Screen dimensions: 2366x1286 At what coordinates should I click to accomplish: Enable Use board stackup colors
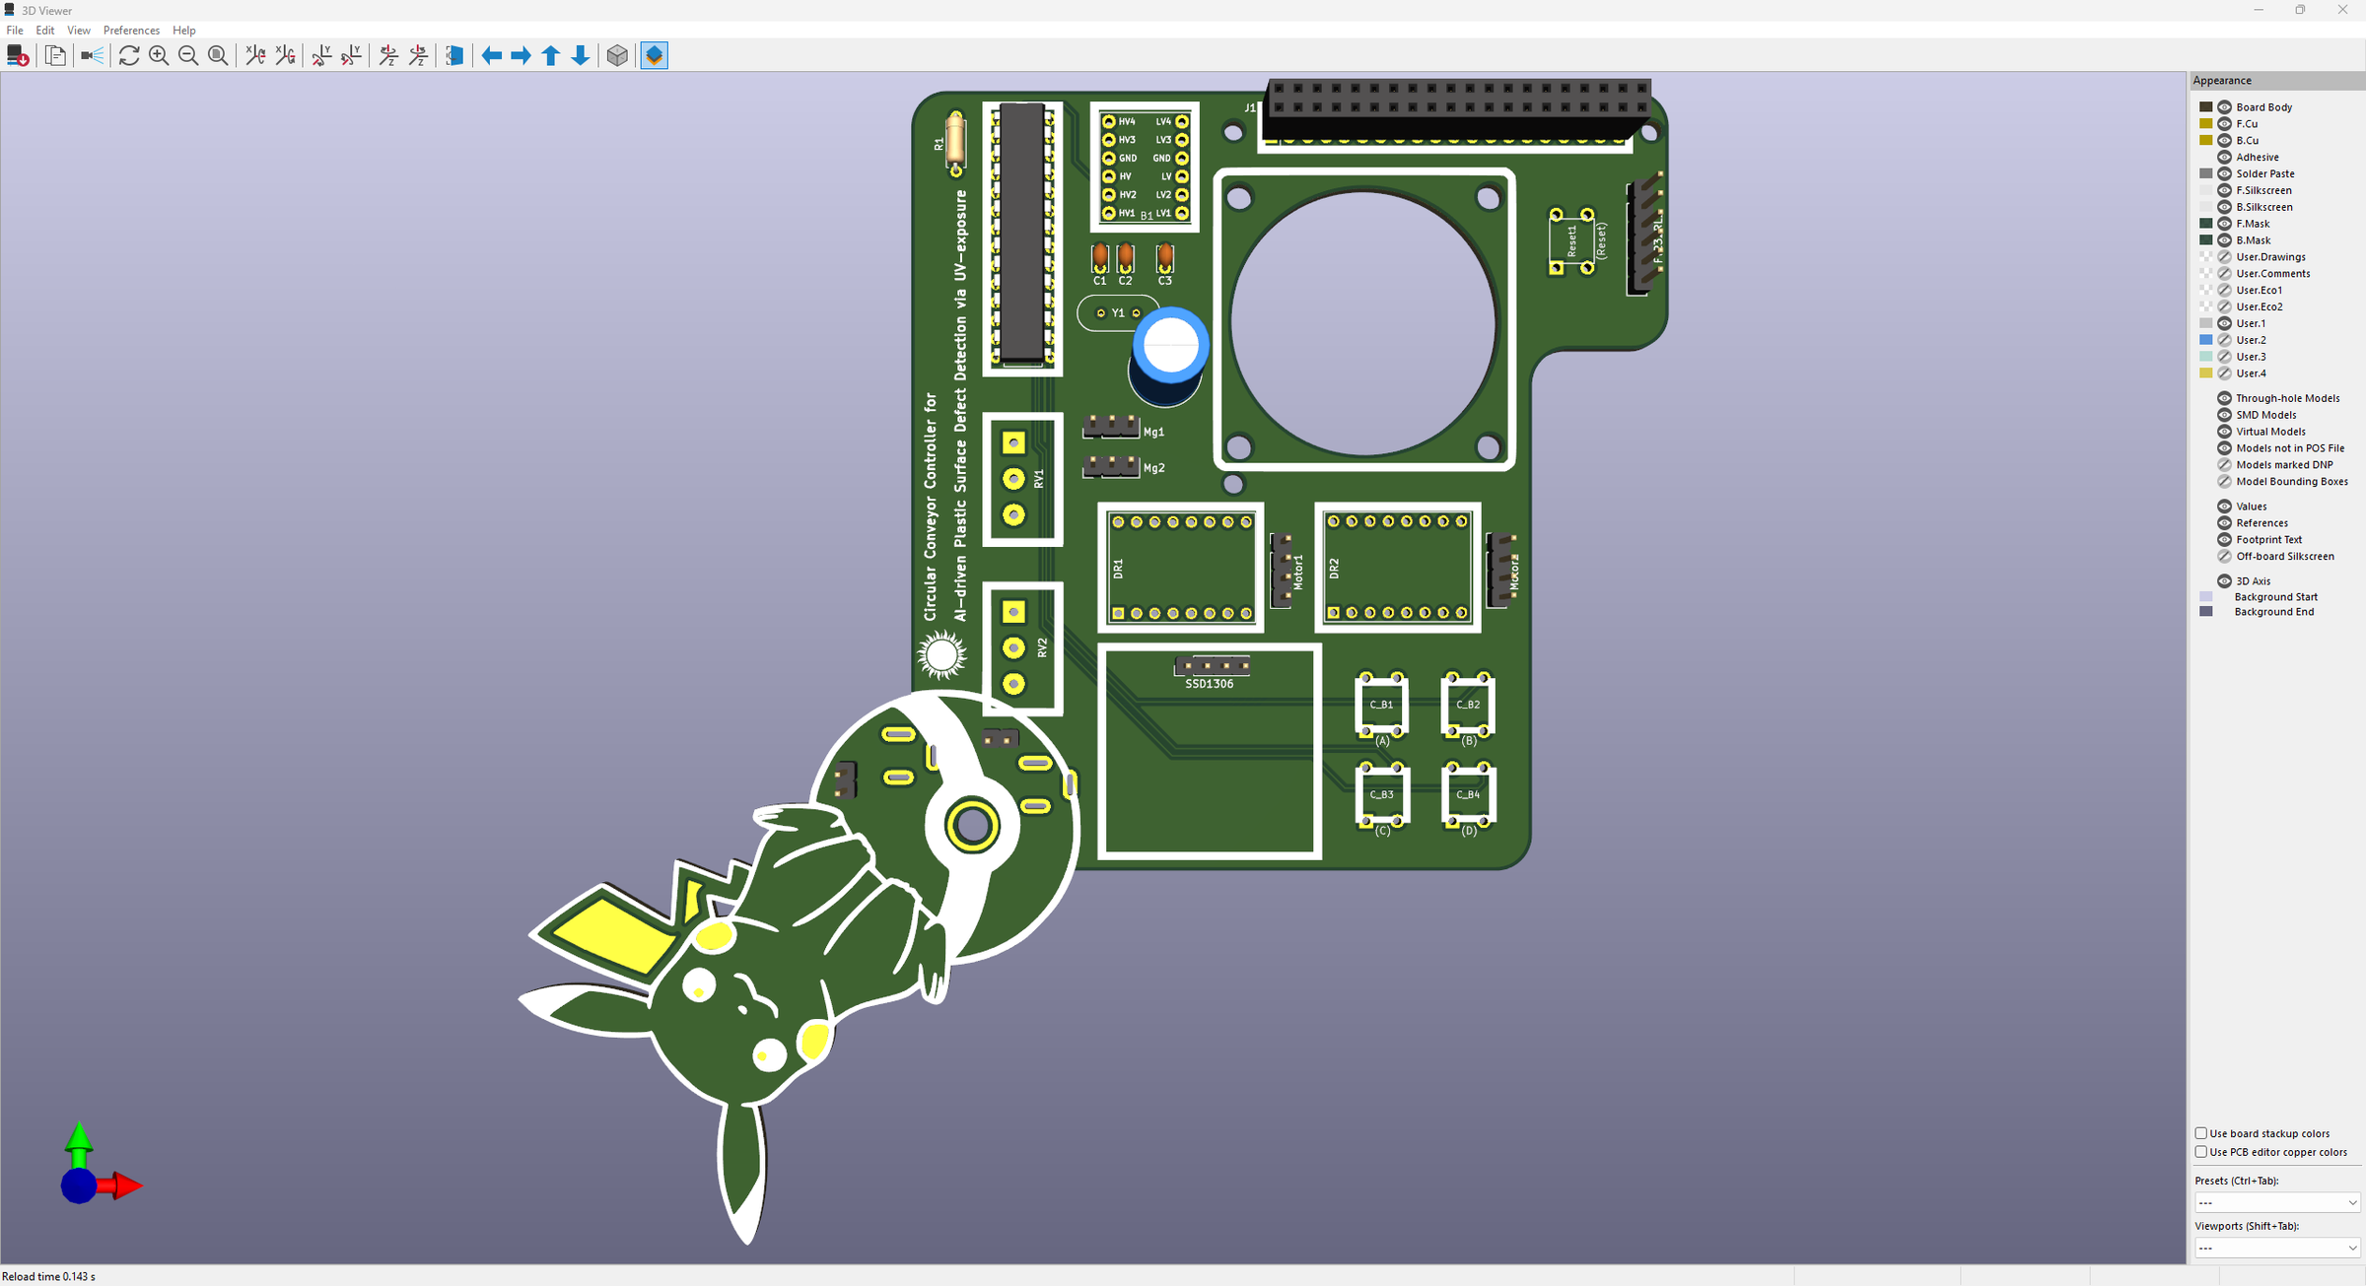click(x=2201, y=1133)
